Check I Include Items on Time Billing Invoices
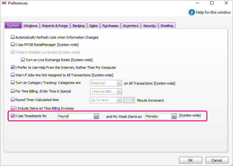The height and width of the screenshot is (166, 233). pyautogui.click(x=13, y=108)
